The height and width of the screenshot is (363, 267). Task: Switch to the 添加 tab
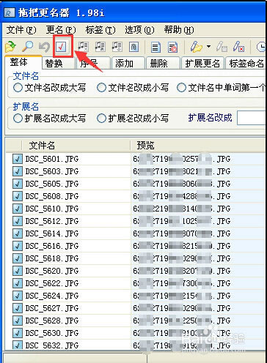(128, 64)
